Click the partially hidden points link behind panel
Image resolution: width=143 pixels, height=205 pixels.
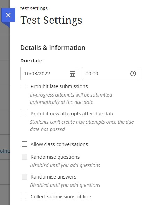[x=5, y=151]
